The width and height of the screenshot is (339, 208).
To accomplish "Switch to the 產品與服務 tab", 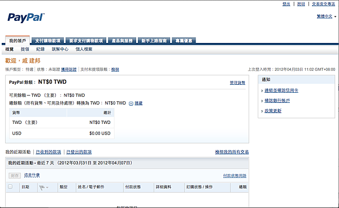I will (122, 41).
